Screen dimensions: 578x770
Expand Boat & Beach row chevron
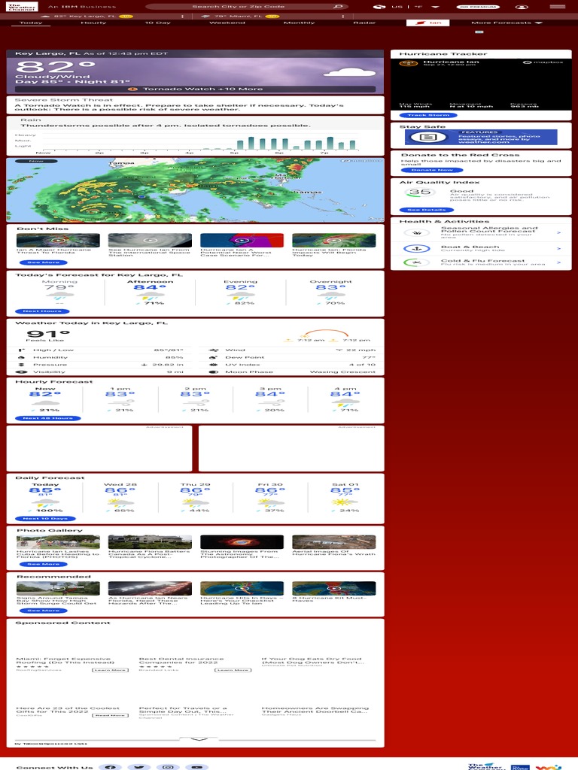[558, 248]
